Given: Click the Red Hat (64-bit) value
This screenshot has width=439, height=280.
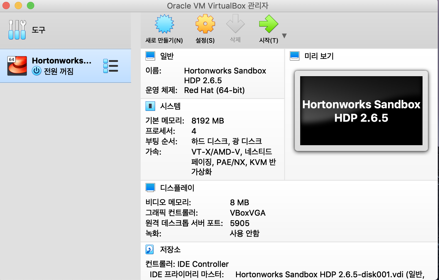Looking at the screenshot, I should coord(214,90).
